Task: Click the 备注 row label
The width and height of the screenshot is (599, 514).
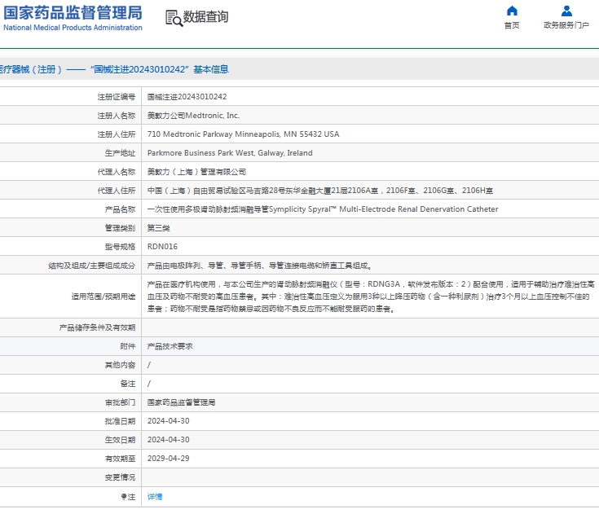Action: [128, 384]
